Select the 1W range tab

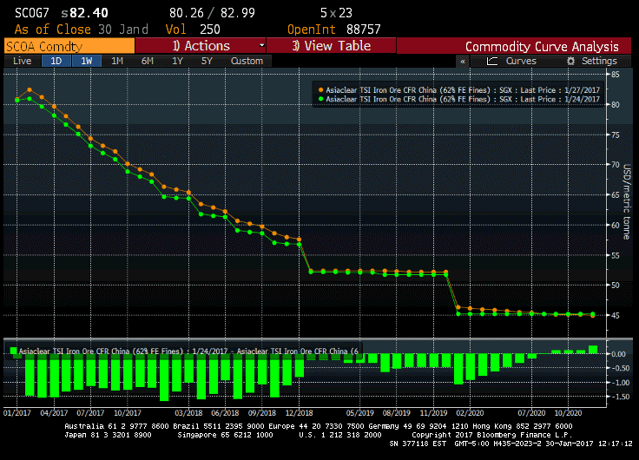point(87,61)
